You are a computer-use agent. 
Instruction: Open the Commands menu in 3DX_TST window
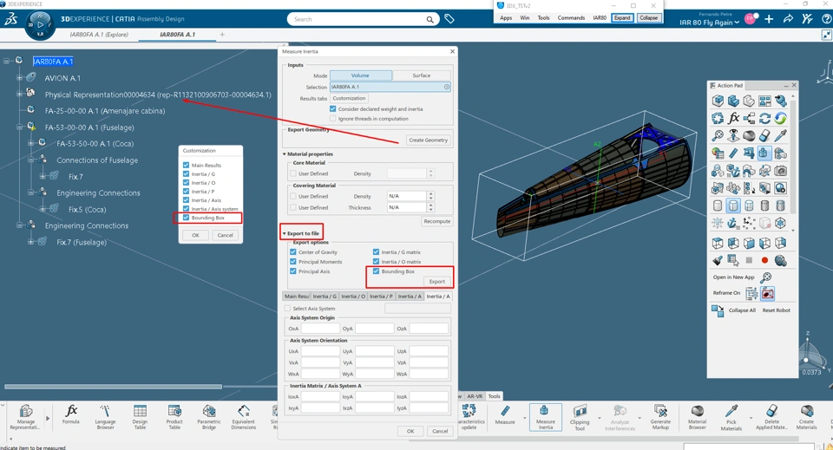point(571,18)
